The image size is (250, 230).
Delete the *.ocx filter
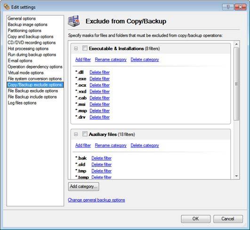[x=100, y=85]
